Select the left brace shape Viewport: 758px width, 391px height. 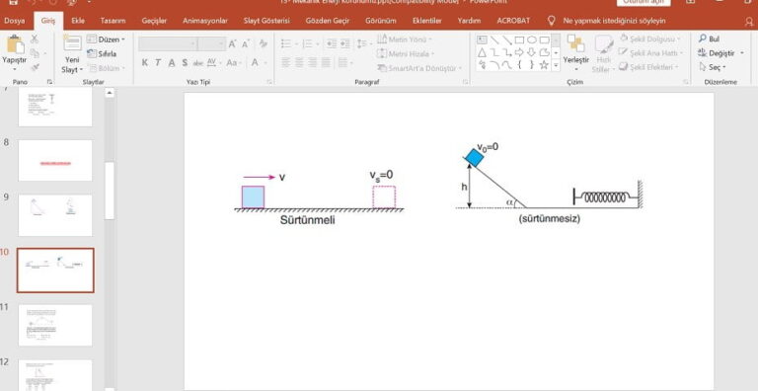click(519, 65)
